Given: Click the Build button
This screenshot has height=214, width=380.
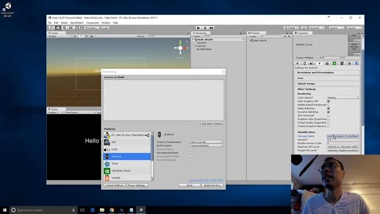Looking at the screenshot, I should click(189, 185).
